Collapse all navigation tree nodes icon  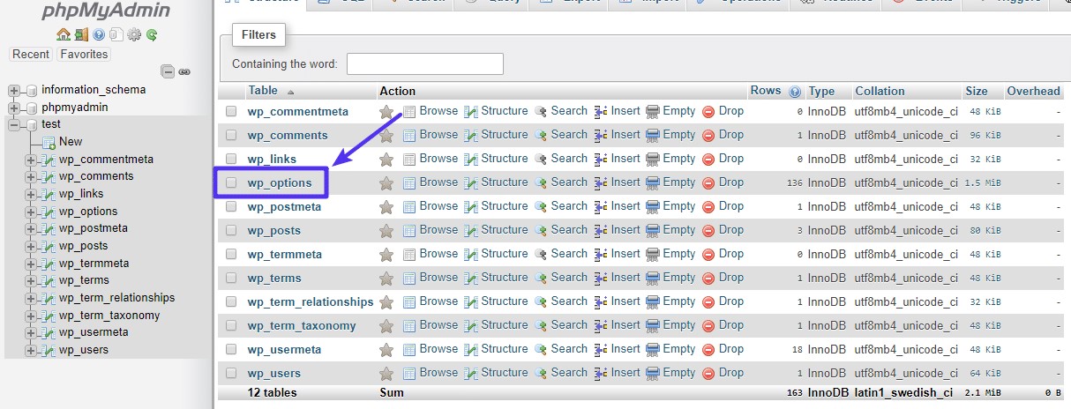tap(168, 71)
